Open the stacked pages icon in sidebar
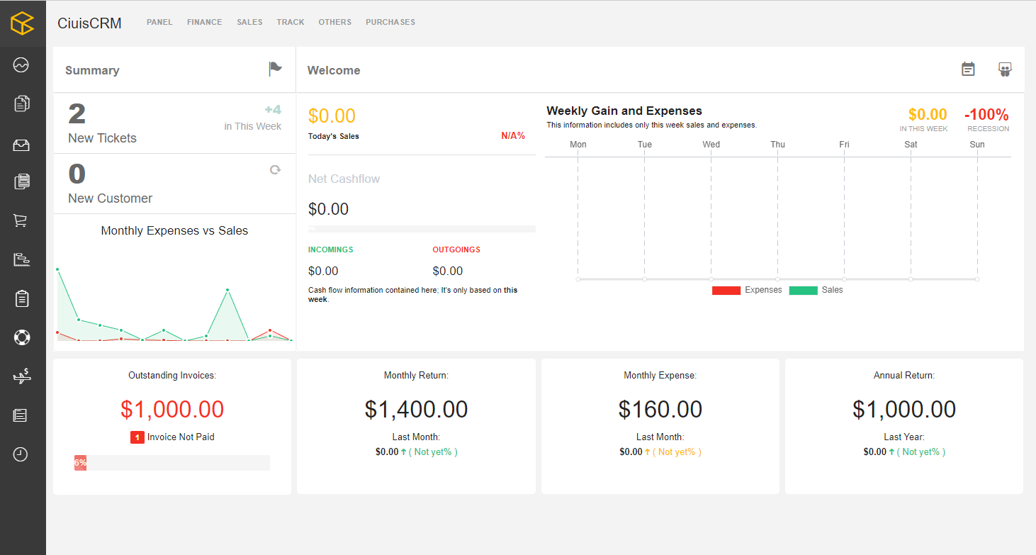Viewport: 1036px width, 555px height. coord(21,181)
